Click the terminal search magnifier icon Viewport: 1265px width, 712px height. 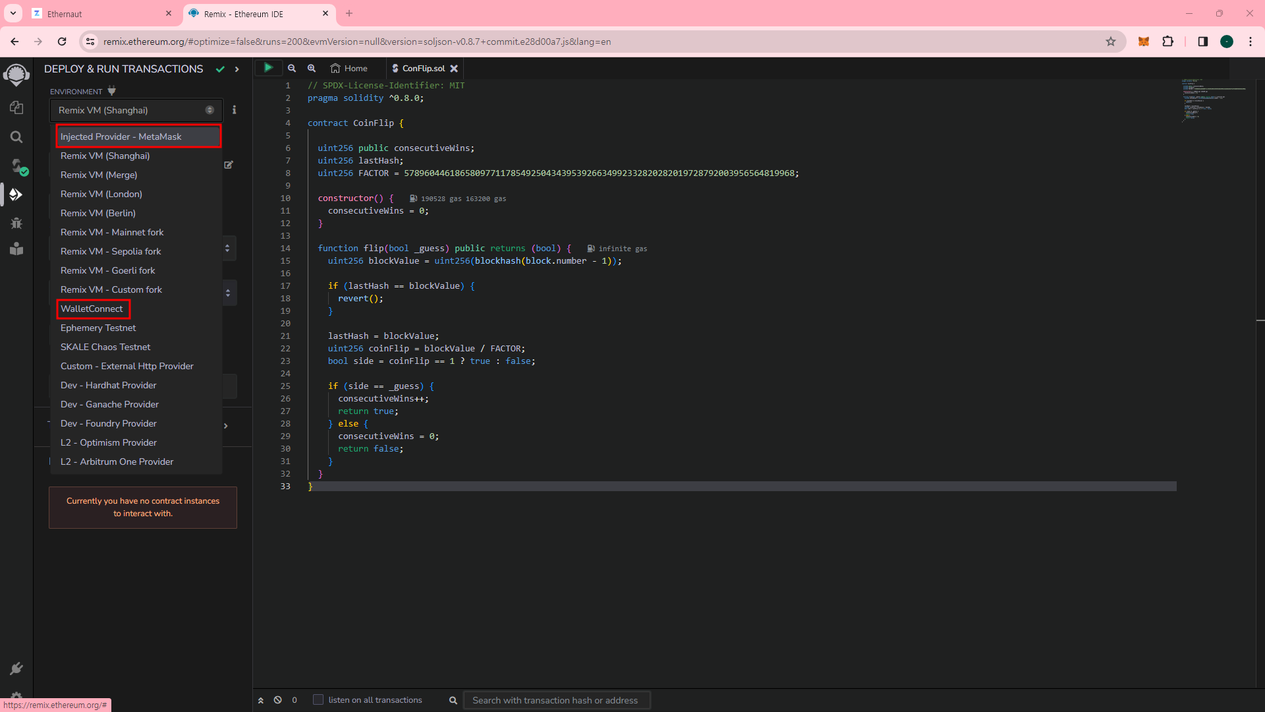point(453,700)
